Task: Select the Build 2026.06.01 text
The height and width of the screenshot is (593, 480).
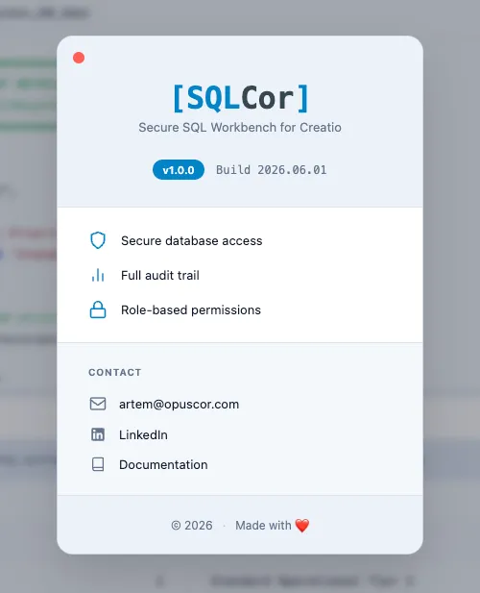Action: tap(271, 170)
